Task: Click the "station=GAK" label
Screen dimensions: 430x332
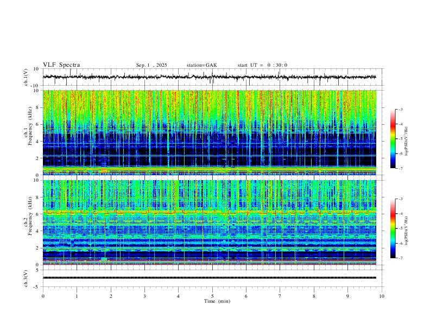Action: (202, 65)
